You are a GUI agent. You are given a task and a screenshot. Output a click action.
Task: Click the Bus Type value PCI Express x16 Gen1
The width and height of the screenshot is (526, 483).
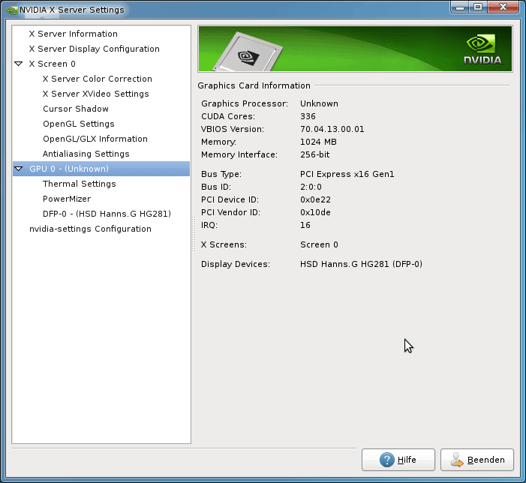[x=347, y=174]
